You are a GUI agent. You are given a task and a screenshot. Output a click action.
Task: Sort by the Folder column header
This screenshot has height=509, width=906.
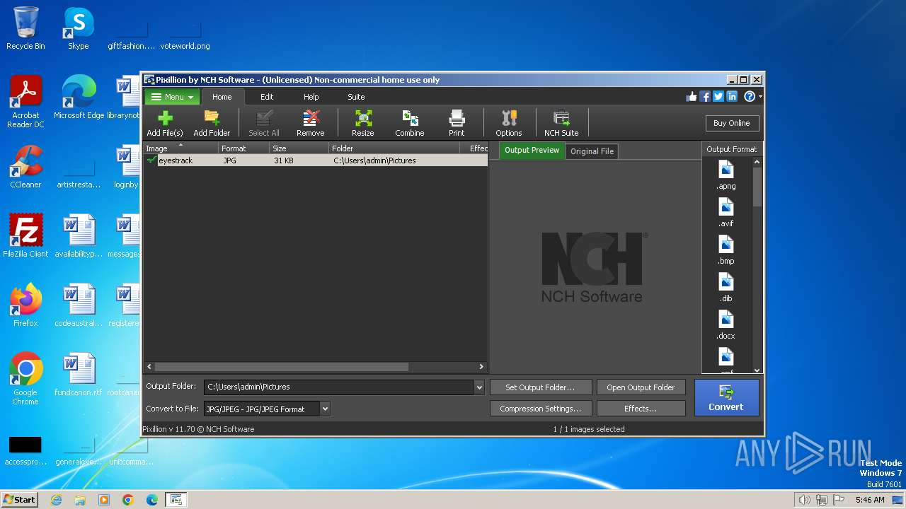[394, 148]
